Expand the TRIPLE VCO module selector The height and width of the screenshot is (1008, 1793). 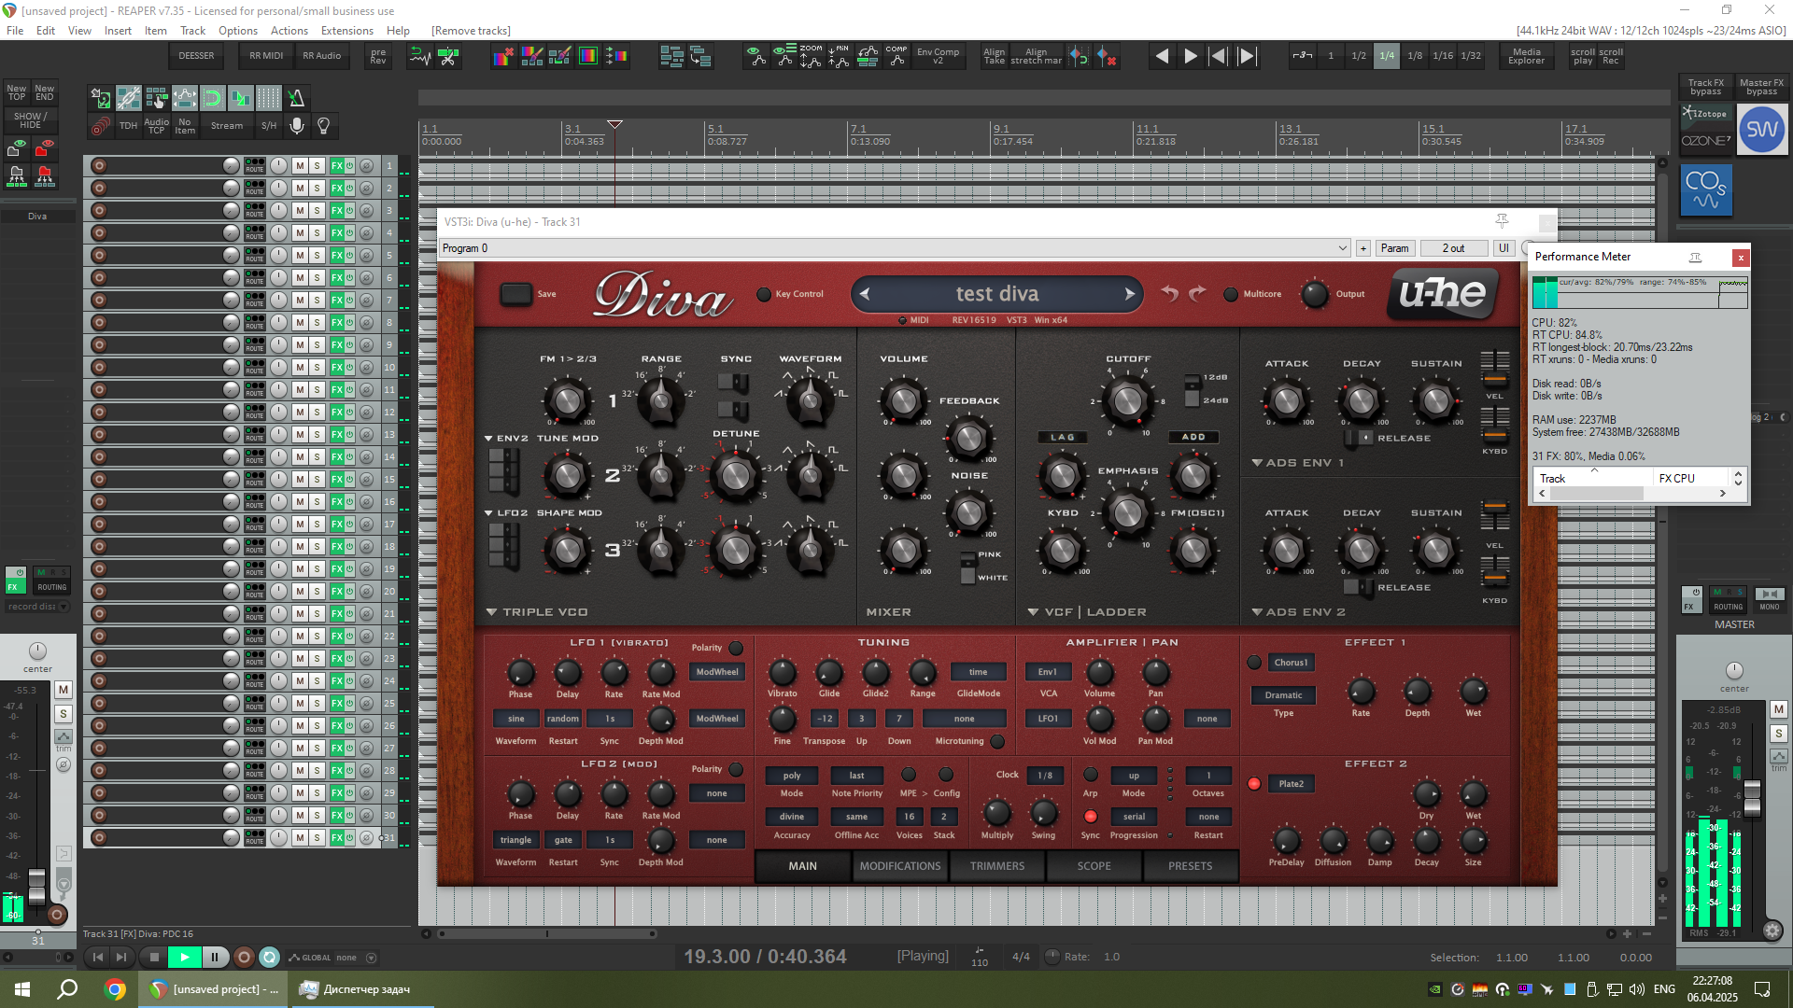coord(491,612)
